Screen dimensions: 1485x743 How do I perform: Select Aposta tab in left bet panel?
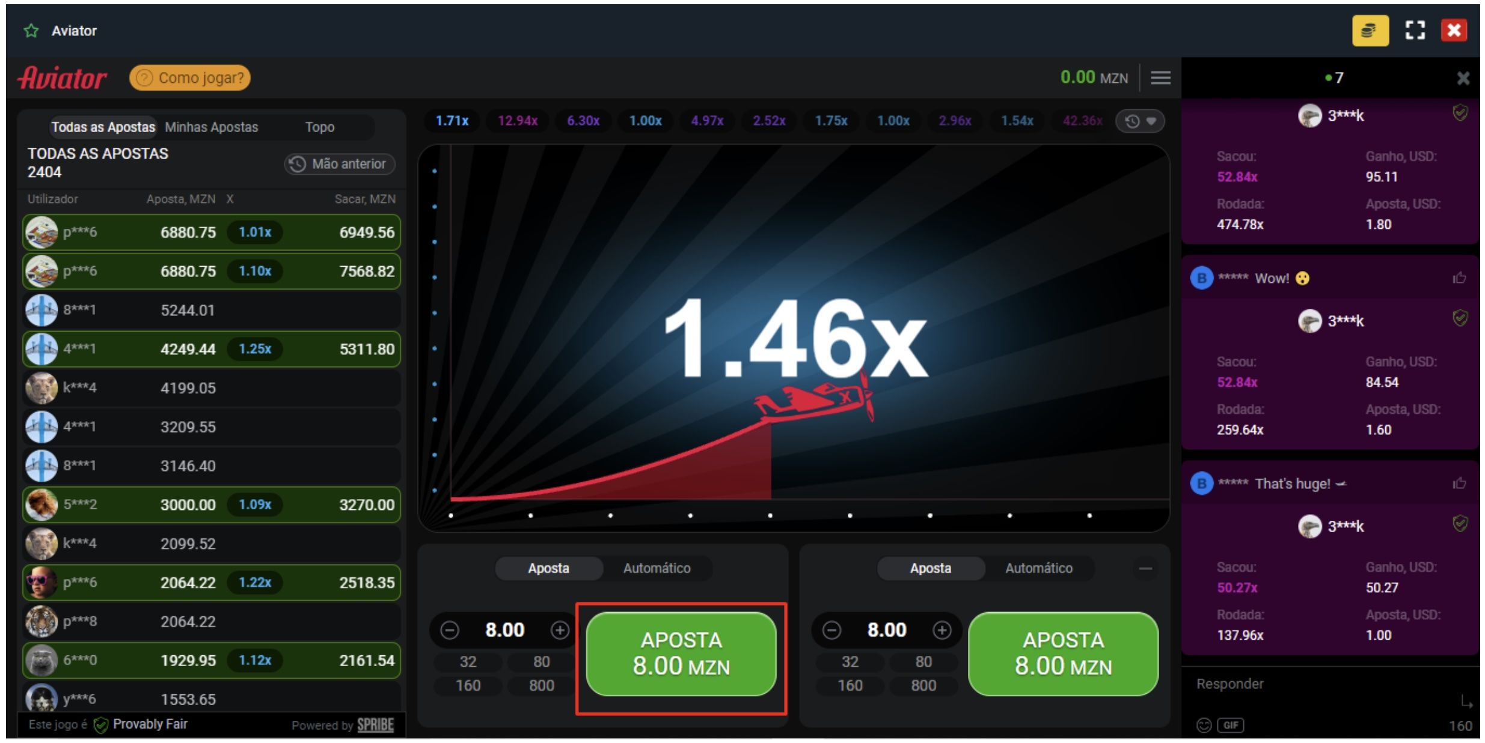click(x=548, y=568)
